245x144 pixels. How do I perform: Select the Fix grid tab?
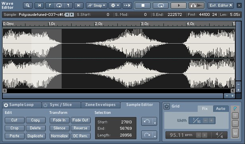[205, 109]
